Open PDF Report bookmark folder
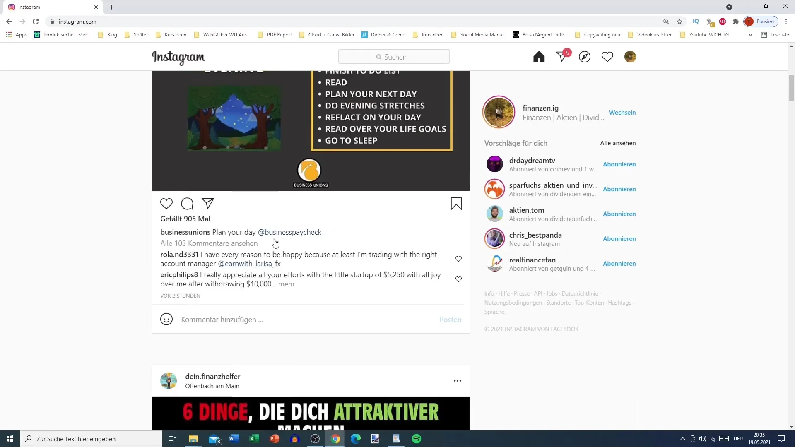This screenshot has height=447, width=795. [275, 35]
